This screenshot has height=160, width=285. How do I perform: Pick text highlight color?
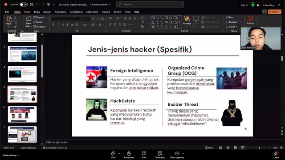94,24
